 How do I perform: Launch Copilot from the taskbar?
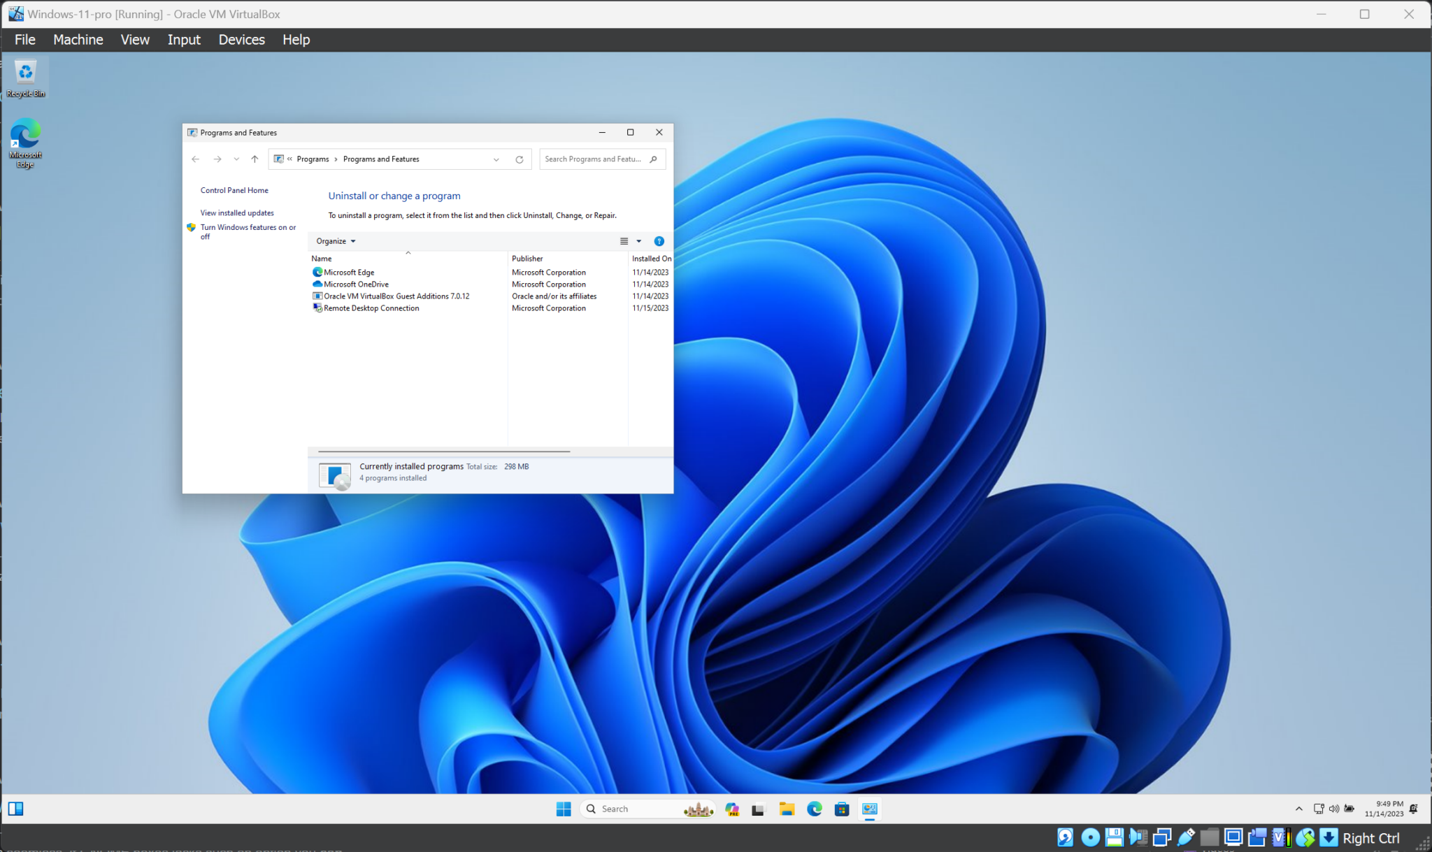coord(732,809)
